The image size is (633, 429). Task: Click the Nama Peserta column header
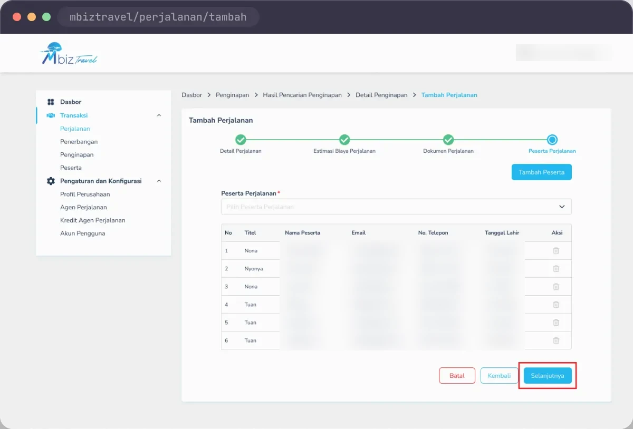[x=302, y=233]
